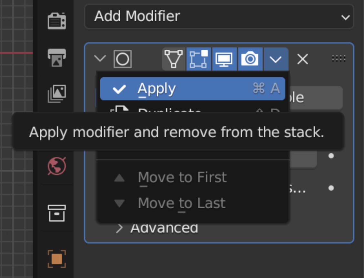Open the View Layer properties tab
This screenshot has height=278, width=364.
[57, 94]
